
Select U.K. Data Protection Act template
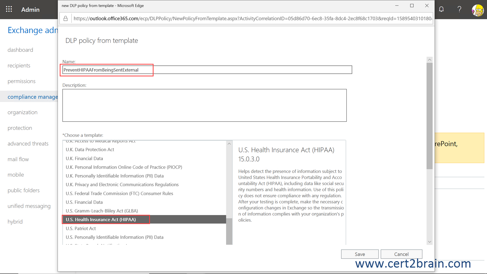pos(145,149)
